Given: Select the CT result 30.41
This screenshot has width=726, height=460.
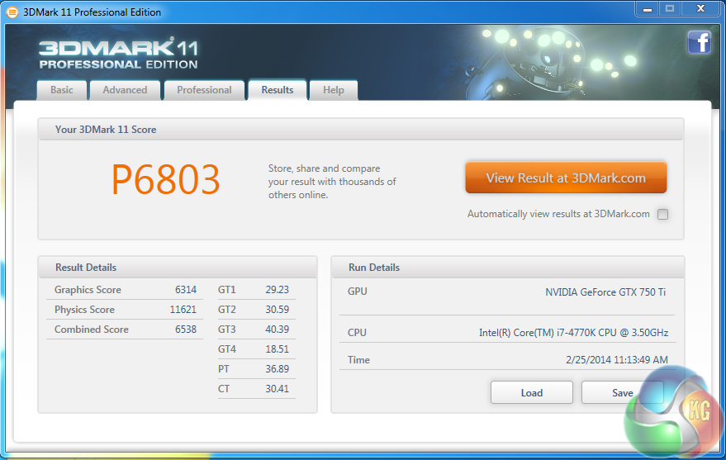Looking at the screenshot, I should click(x=277, y=389).
